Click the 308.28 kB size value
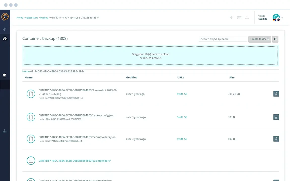Image resolution: width=290 pixels, height=181 pixels. (x=234, y=94)
